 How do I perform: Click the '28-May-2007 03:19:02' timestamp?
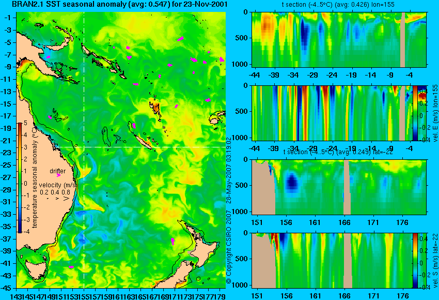[229, 170]
